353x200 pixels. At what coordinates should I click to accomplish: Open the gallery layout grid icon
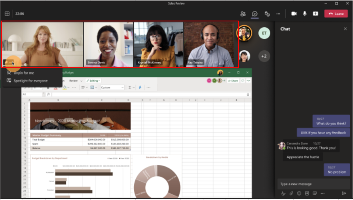7,14
